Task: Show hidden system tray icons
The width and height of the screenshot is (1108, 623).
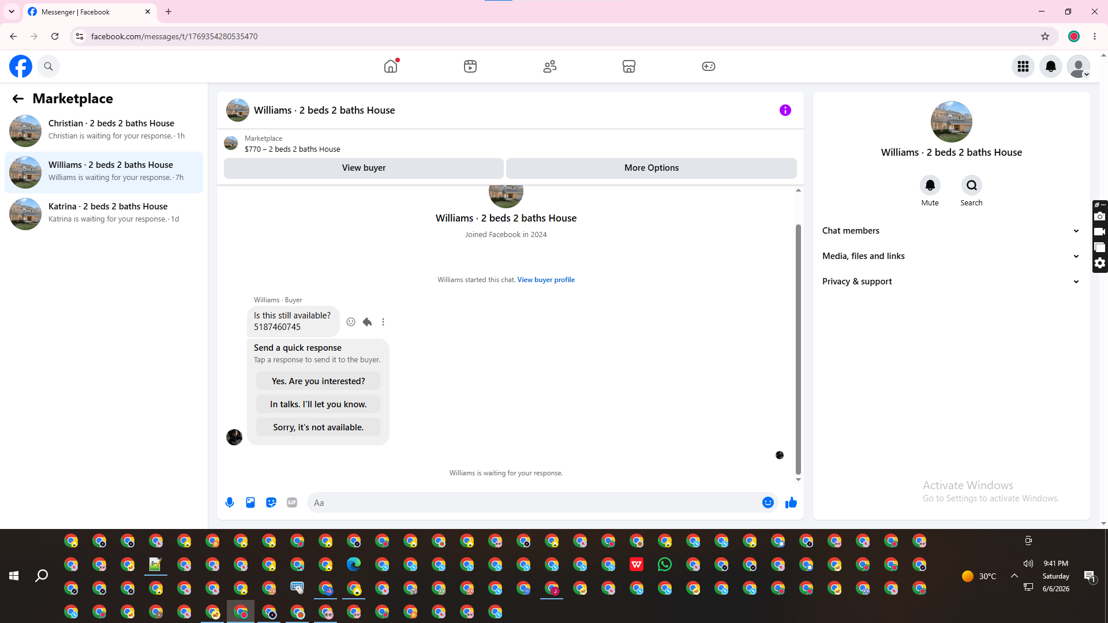Action: [1014, 576]
